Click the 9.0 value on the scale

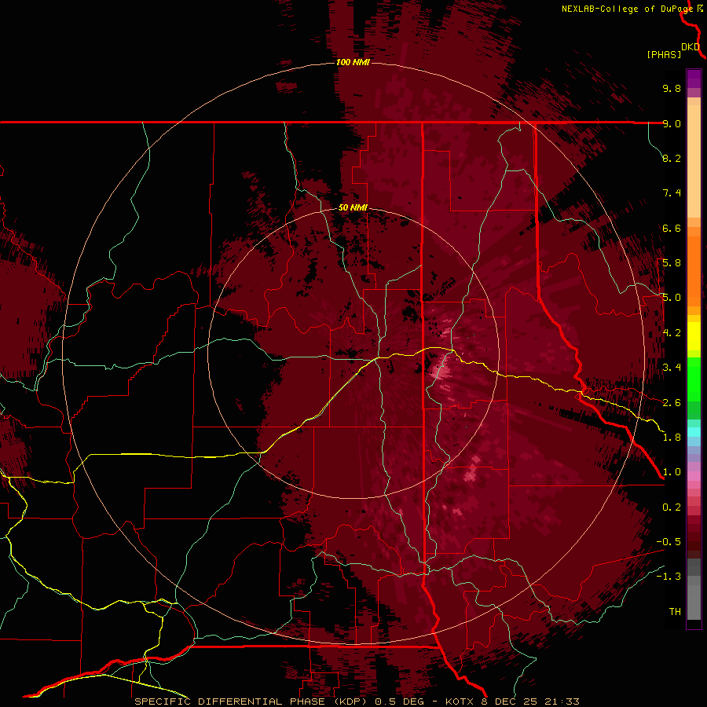pyautogui.click(x=672, y=123)
